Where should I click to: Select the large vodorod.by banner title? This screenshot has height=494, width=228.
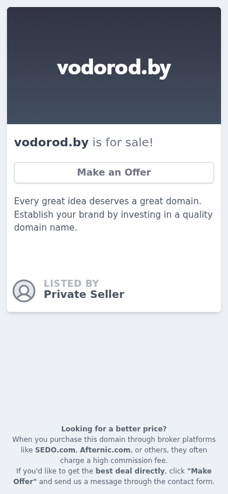click(x=114, y=68)
